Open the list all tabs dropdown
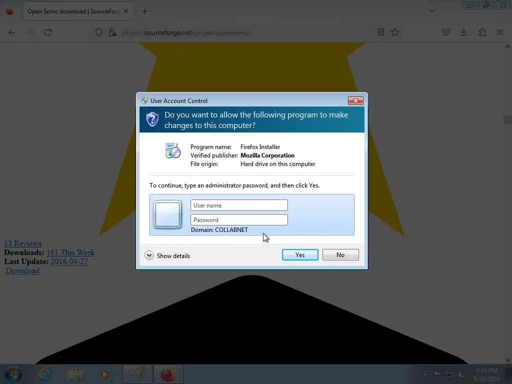This screenshot has height=384, width=512. coord(431,11)
